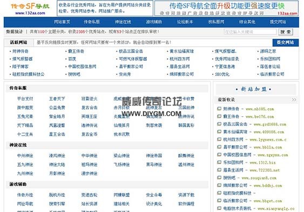The image size is (304, 212).
Task: Open the 中州神途 category link
Action: coord(25,156)
